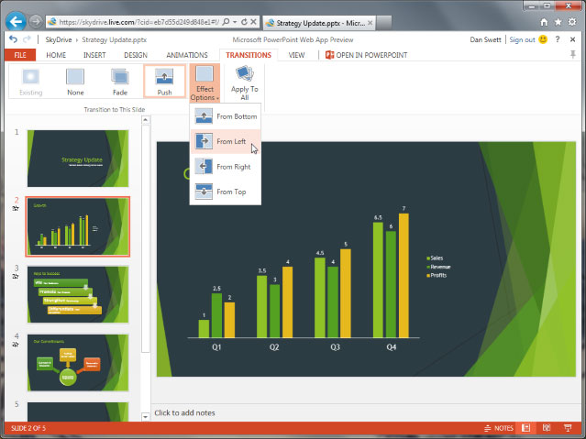Image resolution: width=586 pixels, height=439 pixels.
Task: Select slide 3 Keys to Success thumbnail
Action: pyautogui.click(x=78, y=294)
